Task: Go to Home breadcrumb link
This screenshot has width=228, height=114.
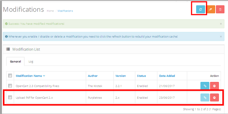Action: [50, 11]
